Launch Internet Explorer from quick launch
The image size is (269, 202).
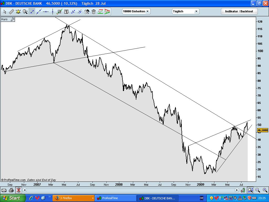pos(32,198)
